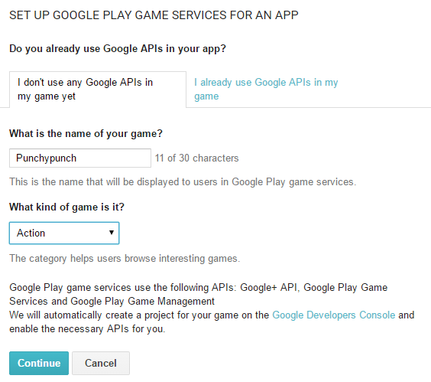Click the game name input field
Screen dimensions: 431x382
(80, 158)
